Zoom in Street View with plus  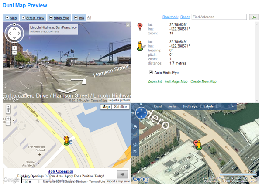[x=14, y=48]
